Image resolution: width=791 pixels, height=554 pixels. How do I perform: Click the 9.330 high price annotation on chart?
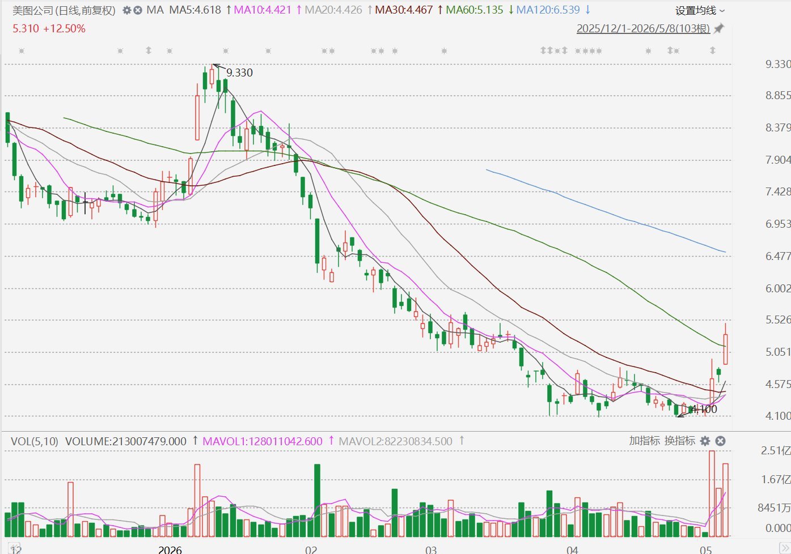click(x=239, y=73)
